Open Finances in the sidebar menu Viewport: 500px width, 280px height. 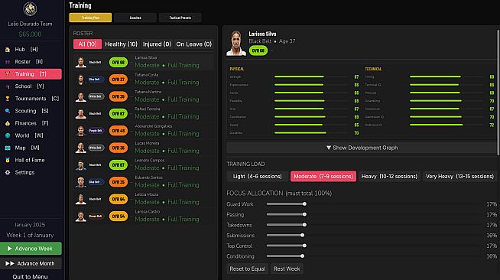click(31, 123)
